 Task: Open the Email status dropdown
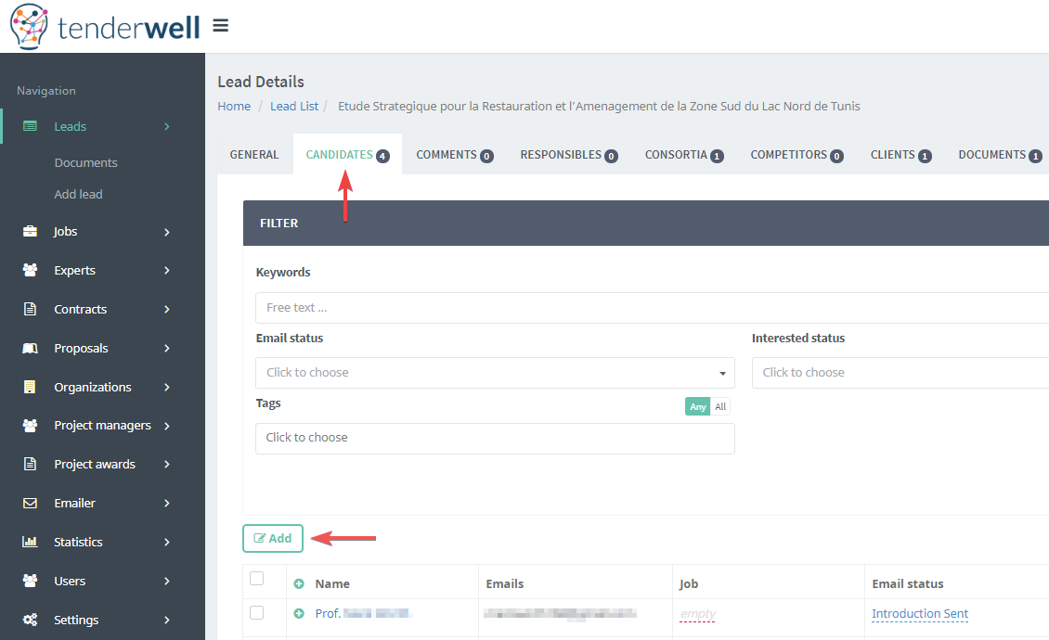tap(495, 373)
